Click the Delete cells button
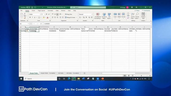 (119, 16)
